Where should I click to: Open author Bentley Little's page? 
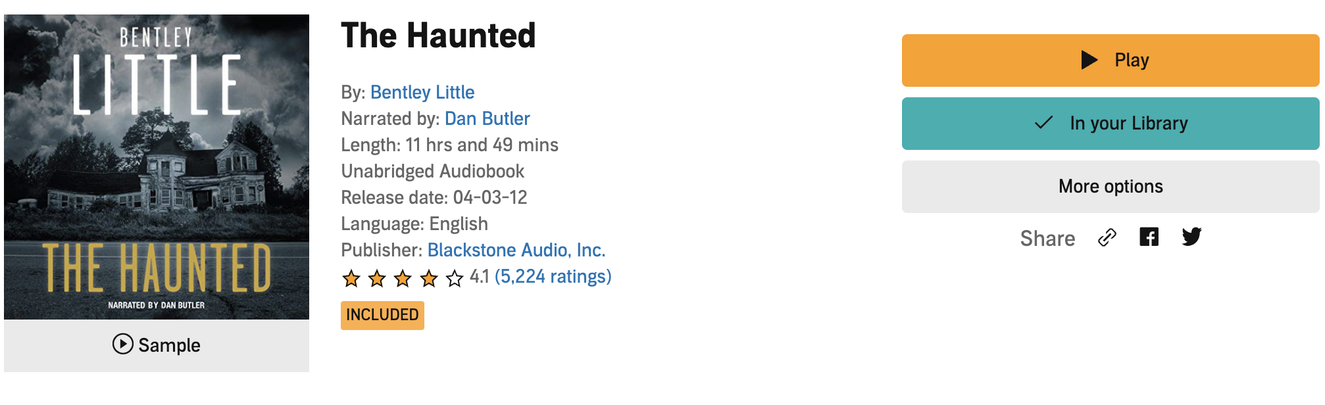(422, 92)
